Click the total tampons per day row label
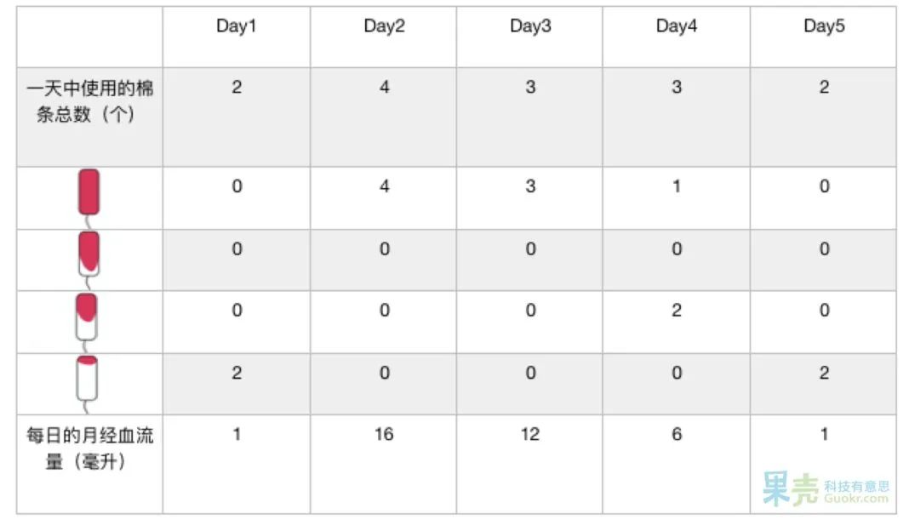This screenshot has height=531, width=909. [89, 101]
